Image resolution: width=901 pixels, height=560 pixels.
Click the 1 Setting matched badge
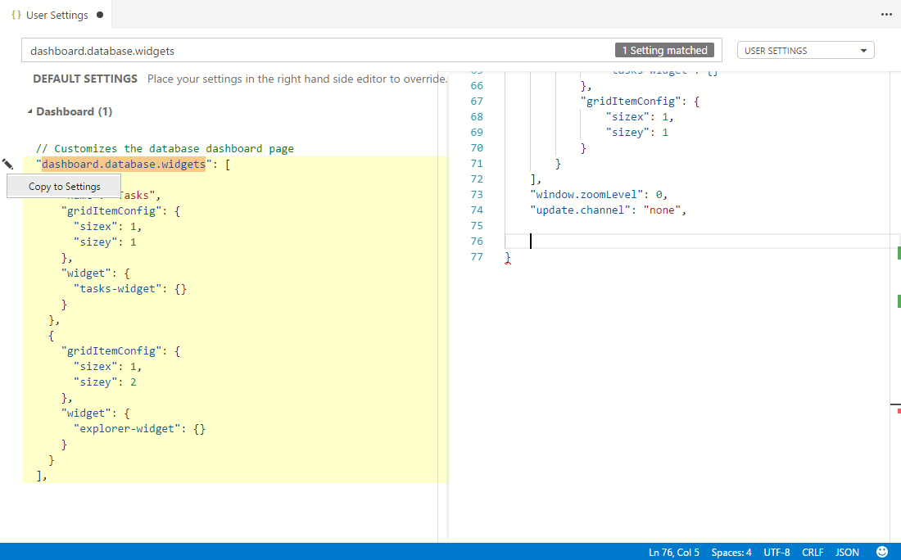(x=664, y=51)
